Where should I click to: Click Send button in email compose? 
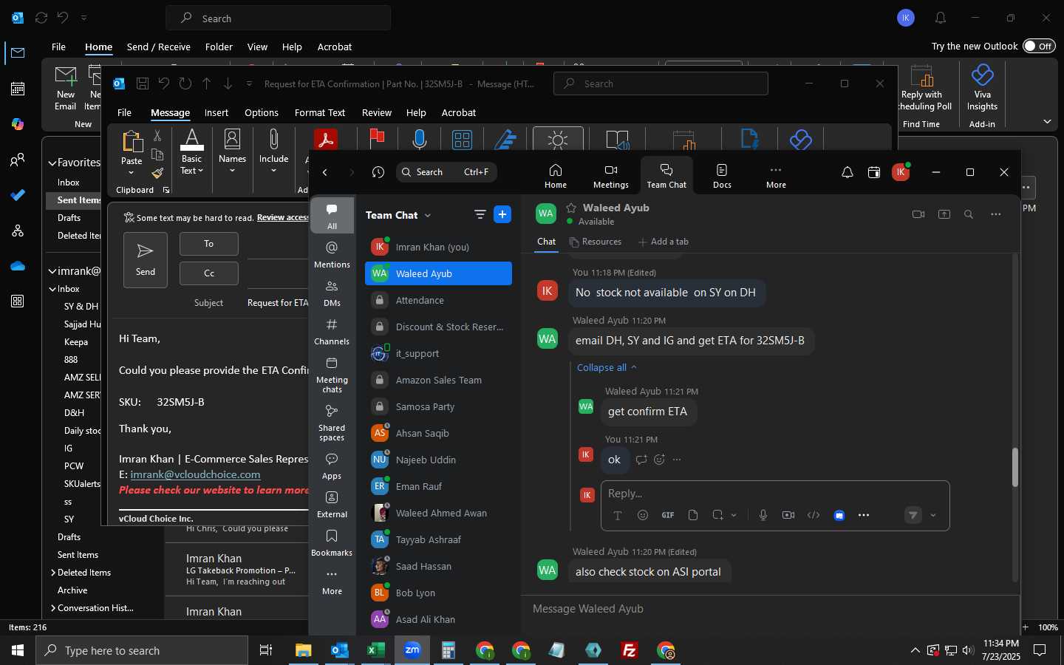(x=146, y=260)
